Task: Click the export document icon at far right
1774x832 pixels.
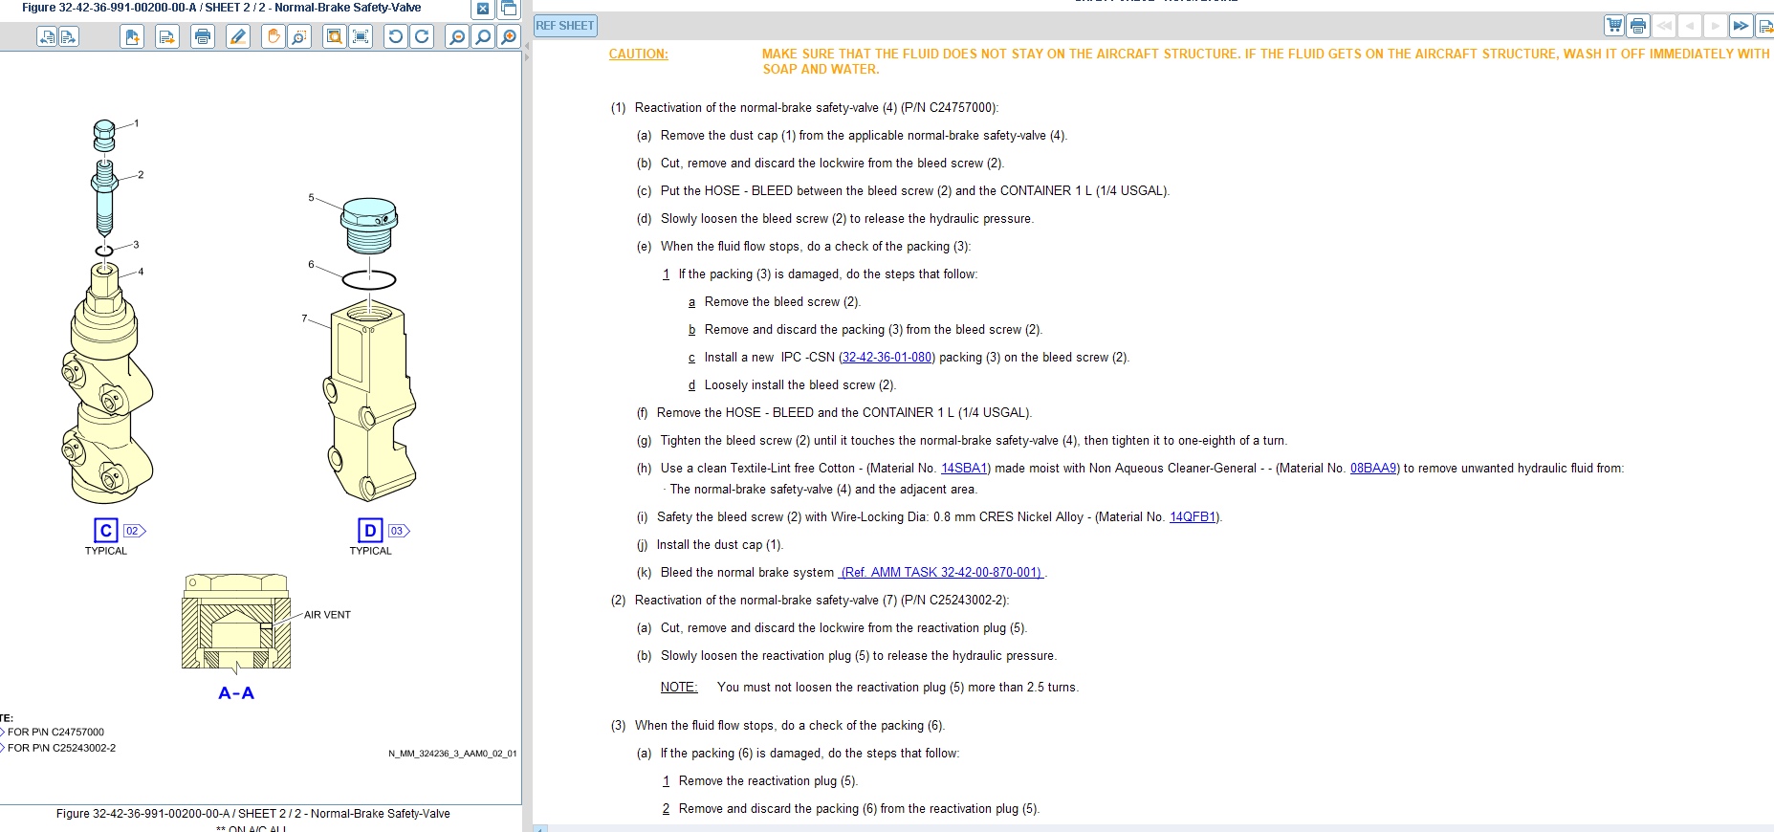Action: (x=1764, y=26)
